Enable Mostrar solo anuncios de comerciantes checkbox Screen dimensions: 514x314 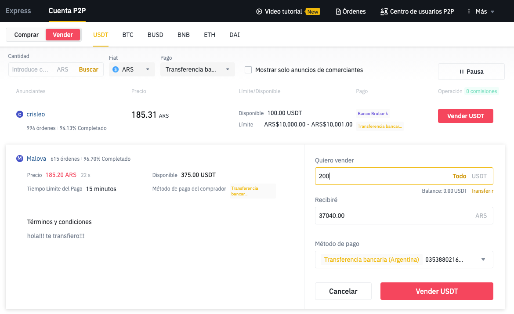pyautogui.click(x=248, y=70)
